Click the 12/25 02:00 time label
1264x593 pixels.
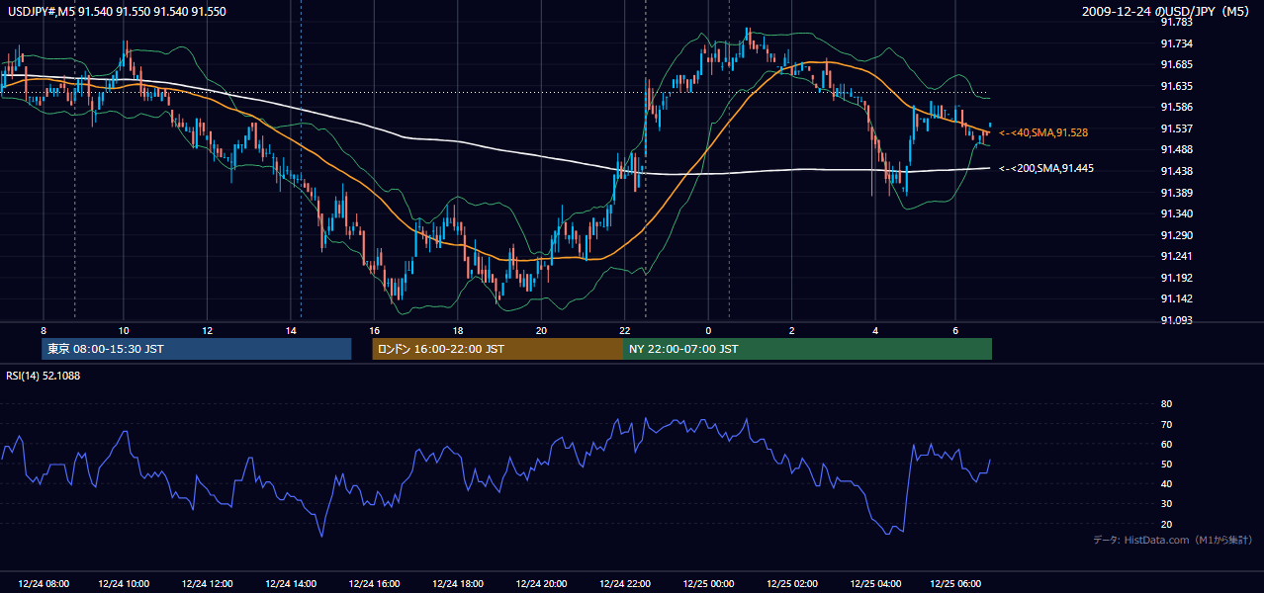[x=792, y=584]
